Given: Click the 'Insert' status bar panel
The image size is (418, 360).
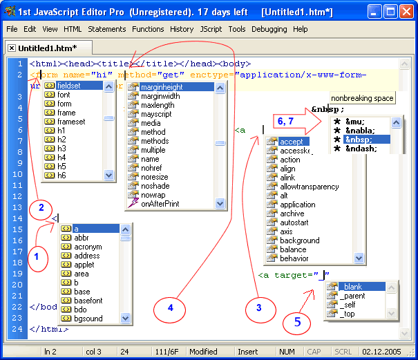Looking at the screenshot, I should [247, 352].
